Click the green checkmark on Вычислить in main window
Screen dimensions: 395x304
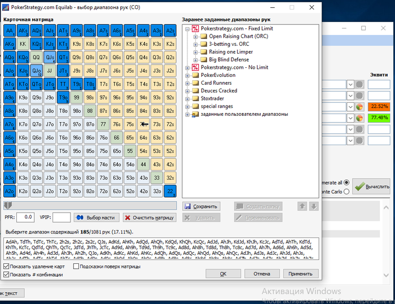pos(359,186)
